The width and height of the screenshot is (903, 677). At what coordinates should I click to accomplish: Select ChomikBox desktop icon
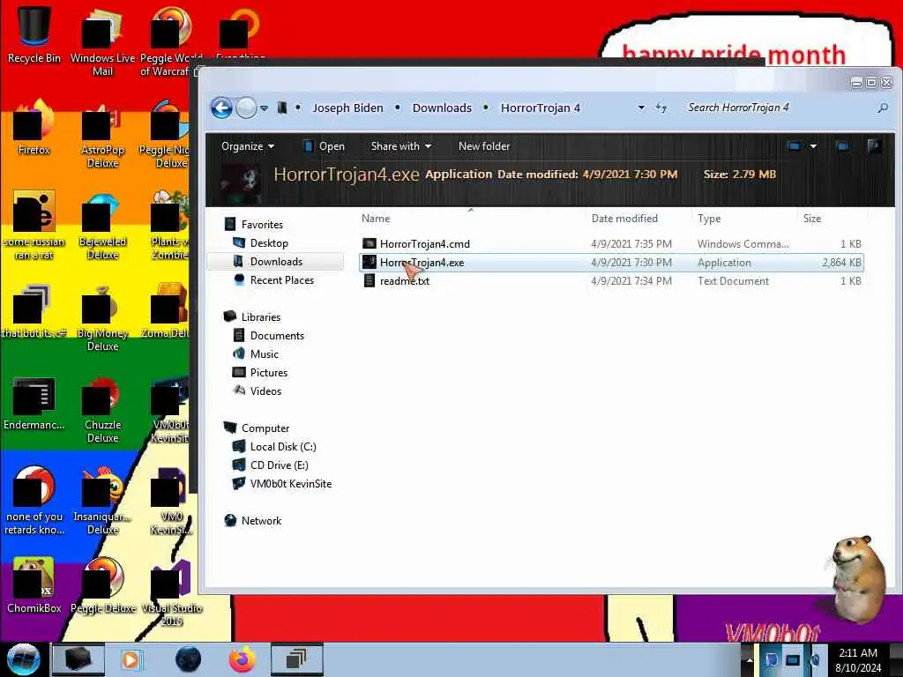[34, 585]
